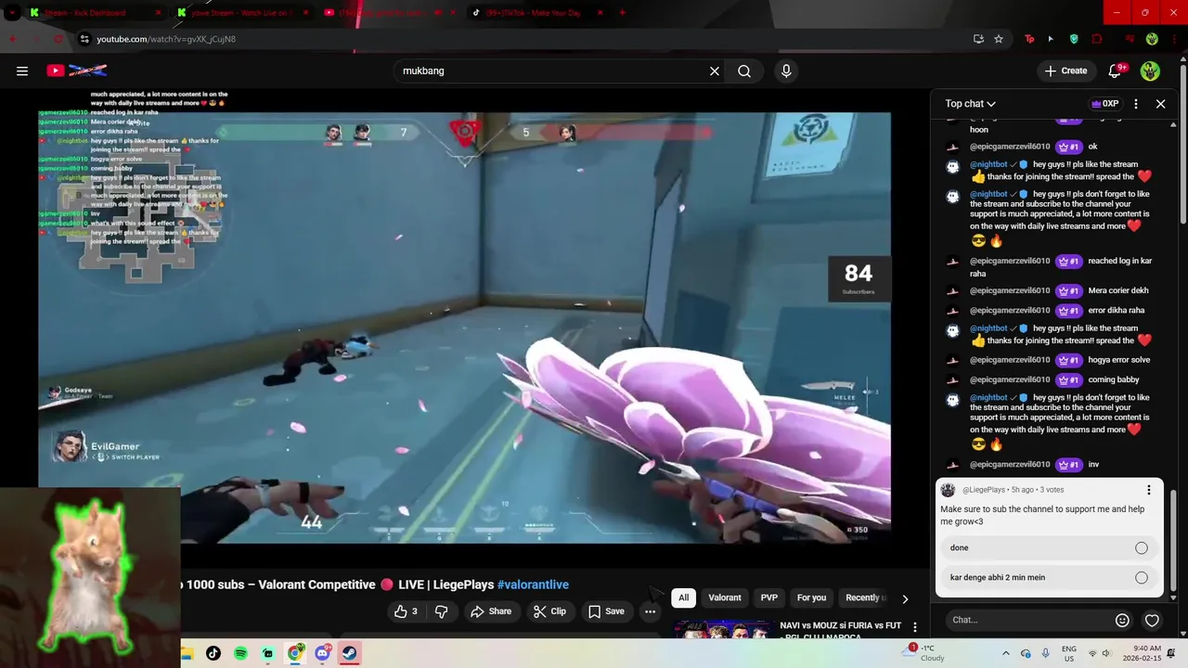The height and width of the screenshot is (668, 1188).
Task: Click the microphone icon in system tray
Action: pyautogui.click(x=1046, y=653)
